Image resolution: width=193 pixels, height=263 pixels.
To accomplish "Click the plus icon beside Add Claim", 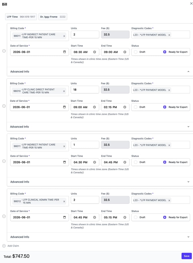I will [x=4, y=246].
